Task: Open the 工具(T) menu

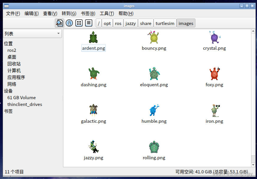Action: 107,14
